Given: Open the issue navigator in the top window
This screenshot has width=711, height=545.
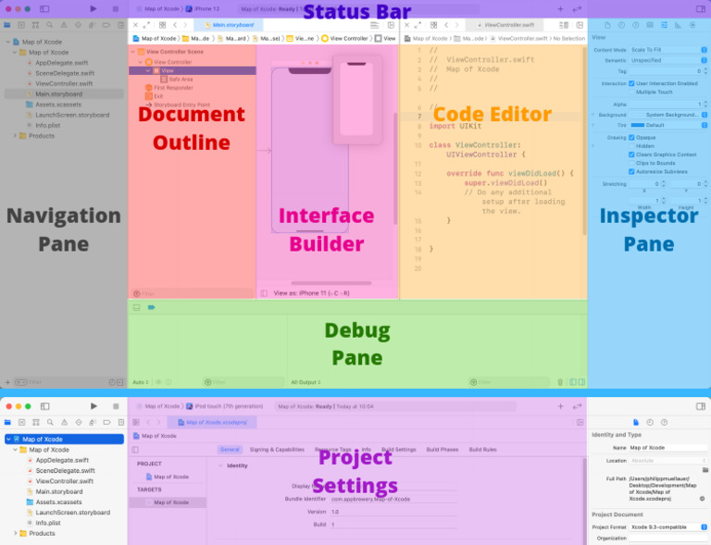Looking at the screenshot, I should tap(64, 25).
